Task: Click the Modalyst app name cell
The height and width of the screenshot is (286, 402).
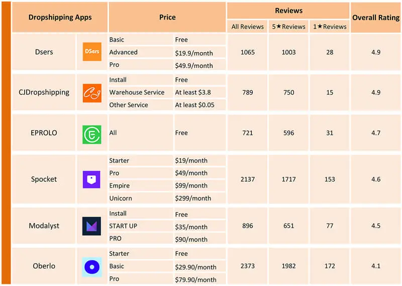Action: (44, 226)
